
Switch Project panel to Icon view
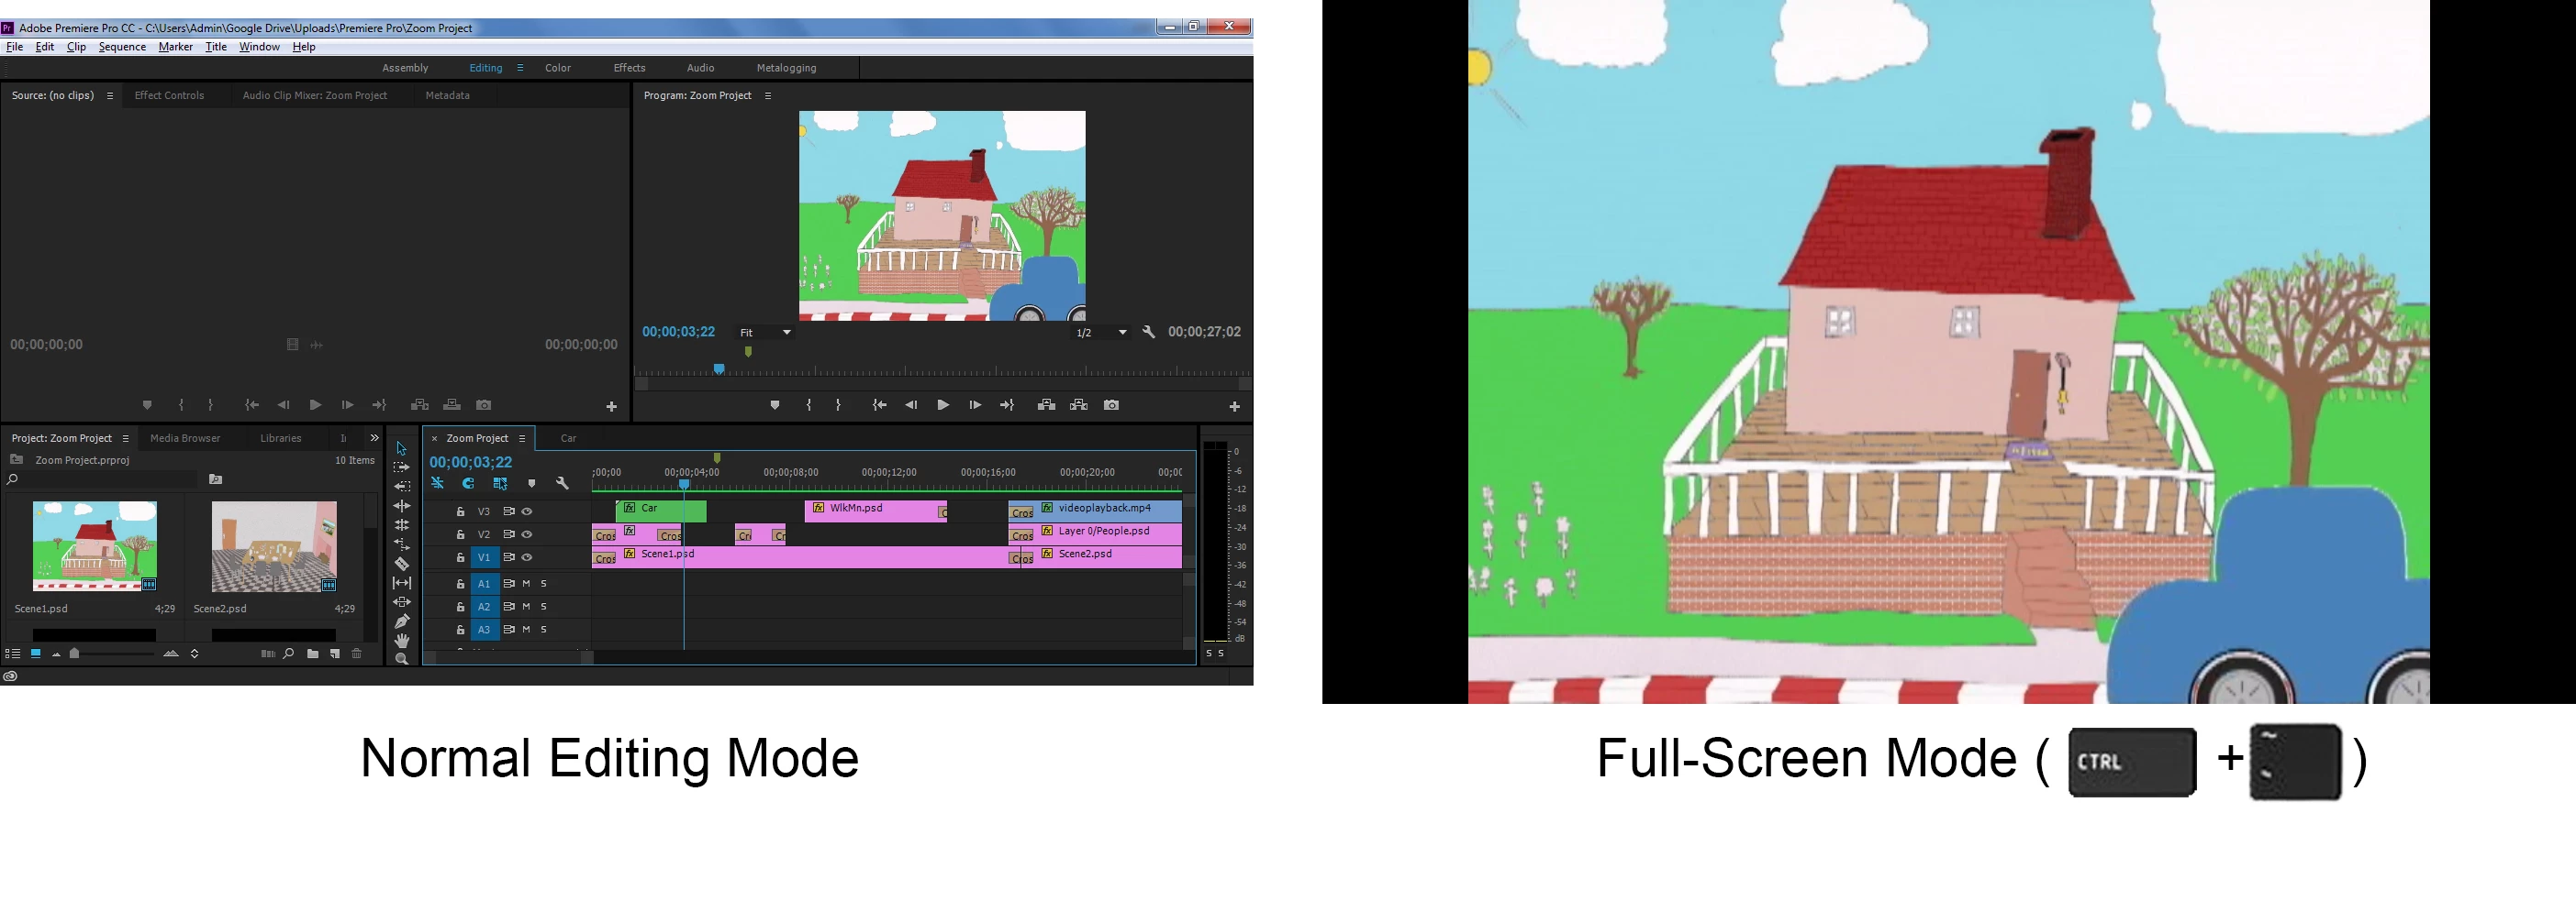coord(35,654)
